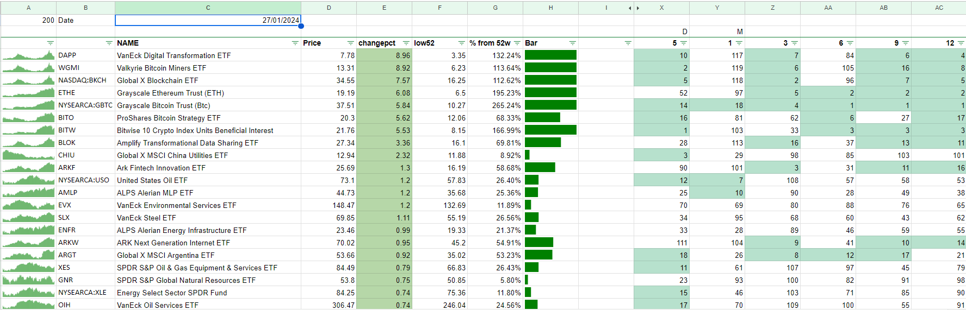Screen dimensions: 966x310
Task: Open filter on column header 6
Action: pos(850,43)
